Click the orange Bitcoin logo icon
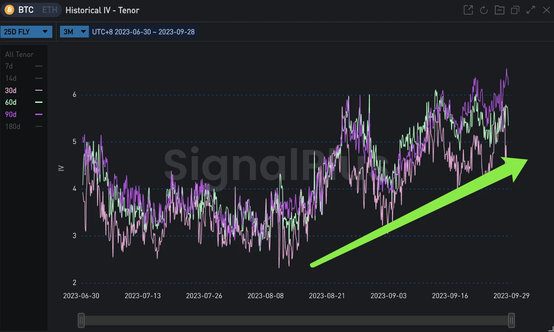 9,10
